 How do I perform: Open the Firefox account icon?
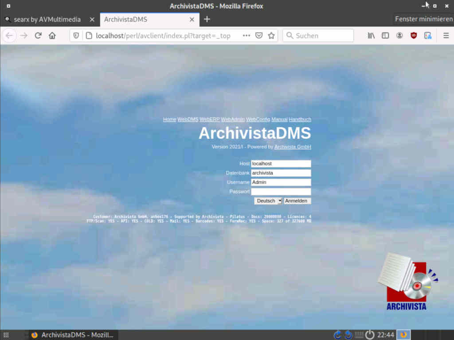[x=399, y=36]
